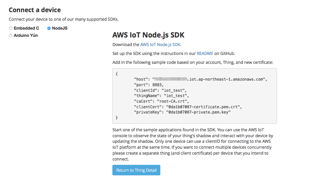This screenshot has width=321, height=177.
Task: Open the AWS IoT Node.js SDK download link
Action: [160, 44]
